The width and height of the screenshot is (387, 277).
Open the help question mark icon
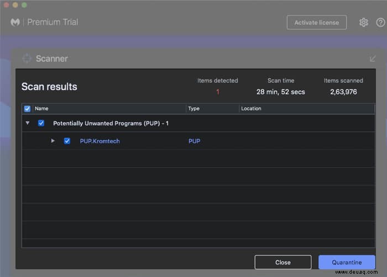380,23
